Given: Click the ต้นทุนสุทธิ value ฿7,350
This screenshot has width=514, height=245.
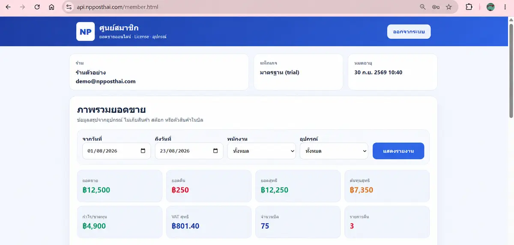Looking at the screenshot, I should click(362, 190).
